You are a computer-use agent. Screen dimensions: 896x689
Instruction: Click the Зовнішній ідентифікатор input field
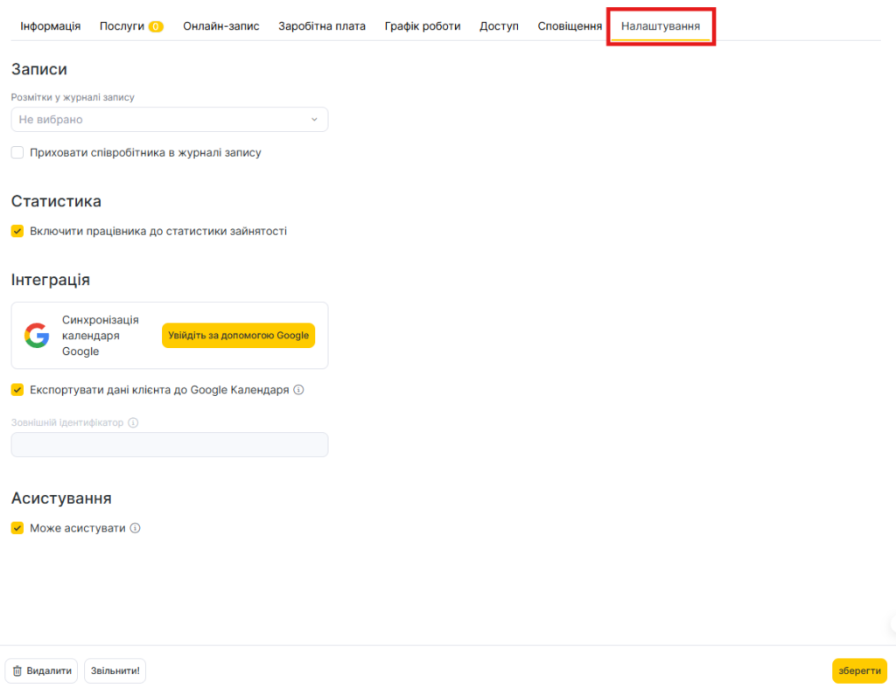coord(169,444)
